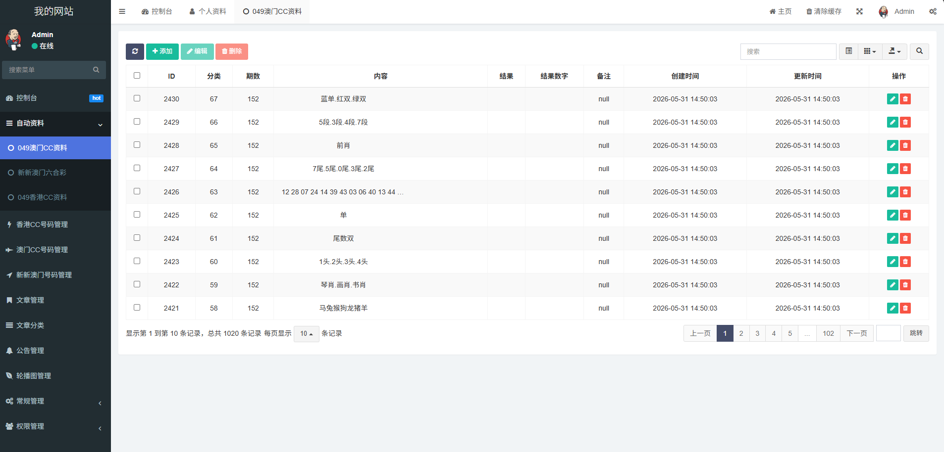
Task: Edit row 2422 with green pencil icon
Action: pyautogui.click(x=892, y=285)
